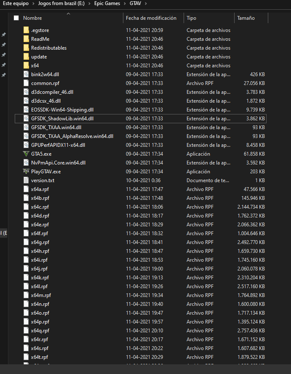The height and width of the screenshot is (374, 291).
Task: Select the x64p.rpf file name
Action: (40, 321)
